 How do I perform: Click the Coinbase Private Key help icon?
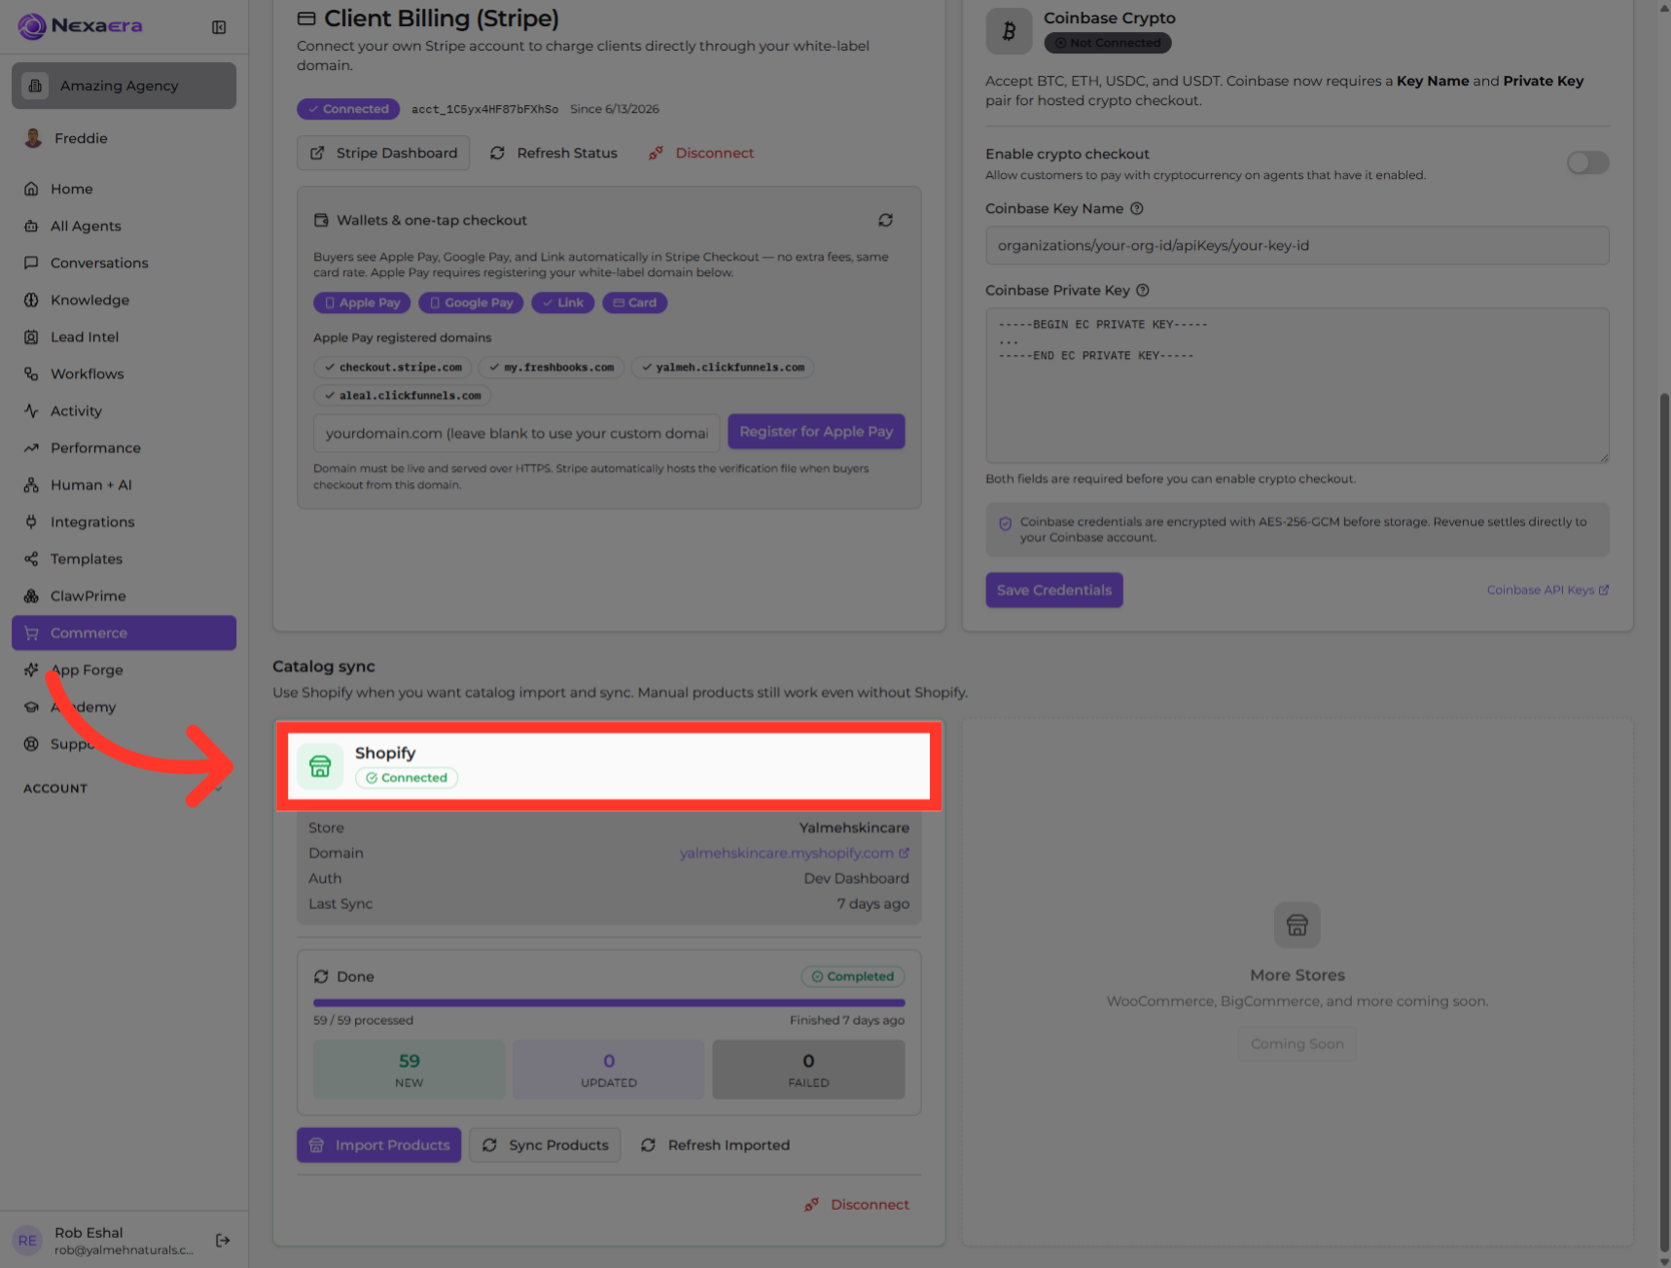(1143, 290)
